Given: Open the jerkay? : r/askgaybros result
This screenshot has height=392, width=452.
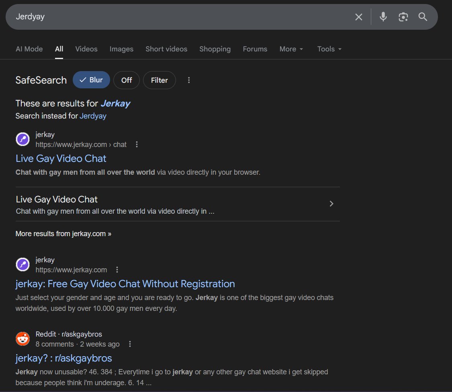Looking at the screenshot, I should 64,358.
